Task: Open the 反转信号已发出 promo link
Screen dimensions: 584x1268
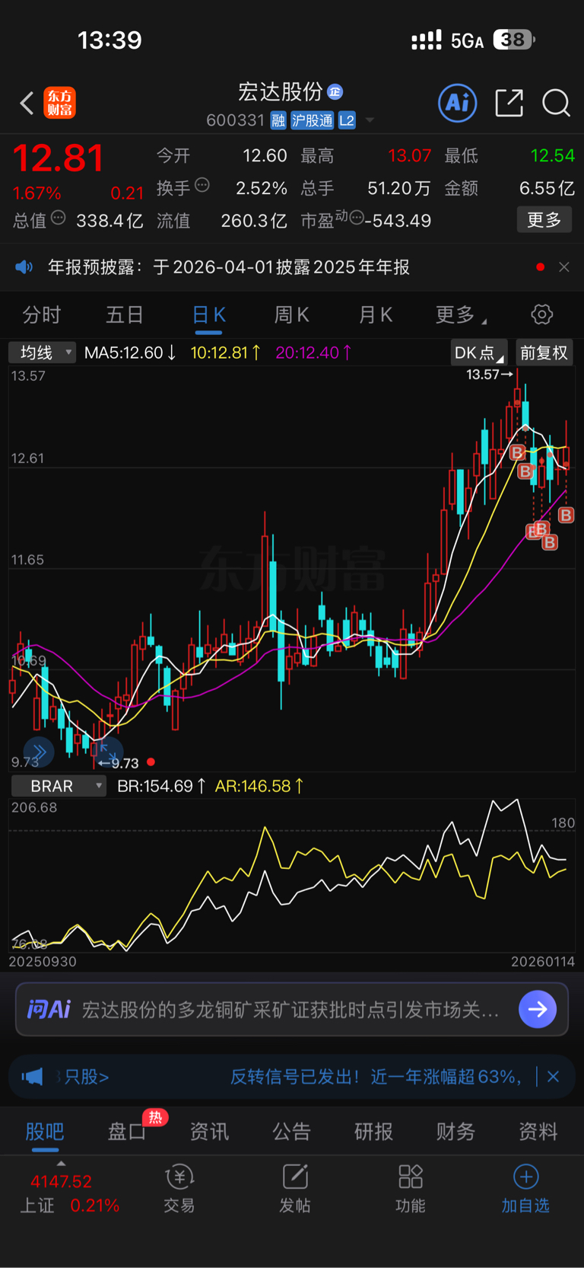Action: click(x=376, y=1077)
